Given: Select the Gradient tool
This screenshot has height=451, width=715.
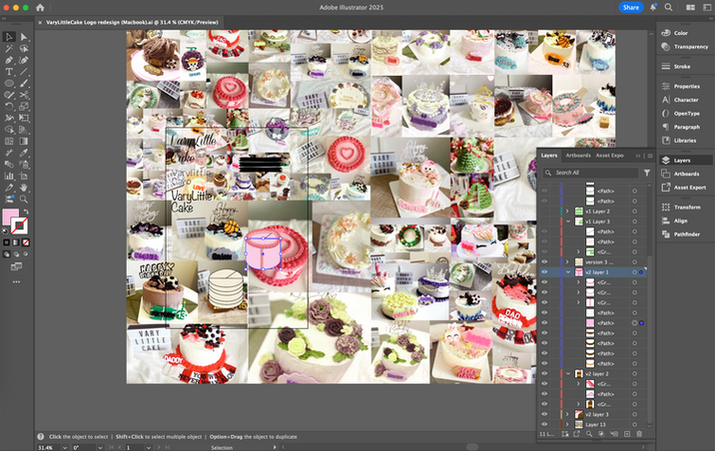Looking at the screenshot, I should pyautogui.click(x=24, y=142).
